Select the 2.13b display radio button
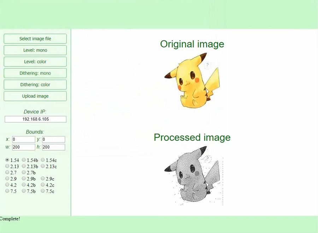Viewport: 318px width, 233px height. tap(24, 166)
